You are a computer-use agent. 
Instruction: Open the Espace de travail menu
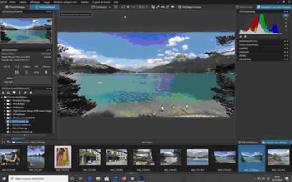click(101, 2)
